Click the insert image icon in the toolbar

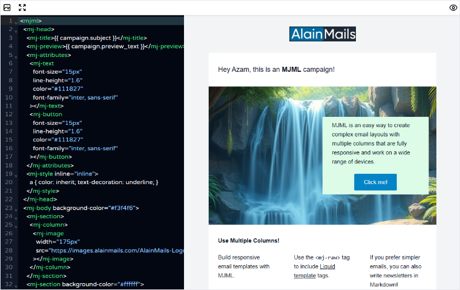click(7, 7)
